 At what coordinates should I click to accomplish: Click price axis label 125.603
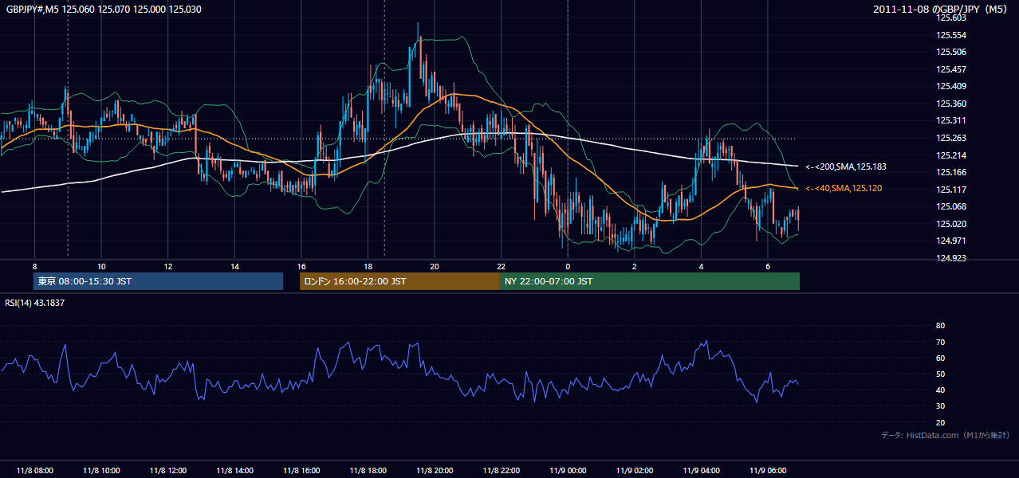(x=951, y=18)
